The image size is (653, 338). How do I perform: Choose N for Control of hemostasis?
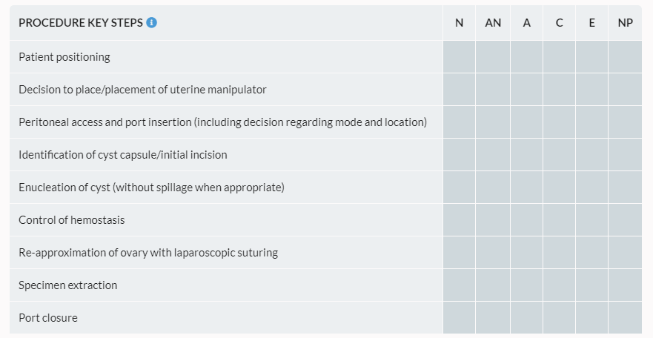pos(460,220)
